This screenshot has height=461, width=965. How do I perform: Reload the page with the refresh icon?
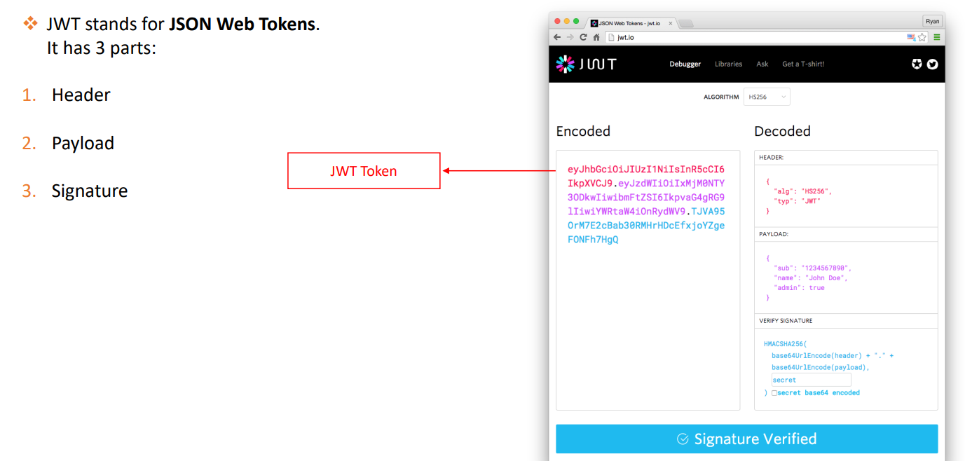(x=583, y=37)
